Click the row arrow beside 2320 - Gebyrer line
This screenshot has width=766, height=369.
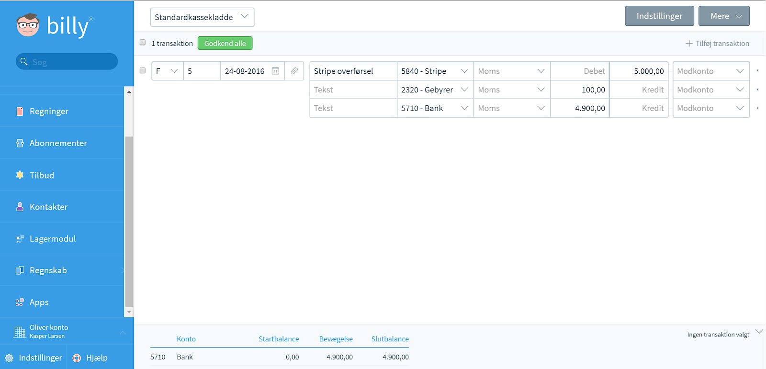click(757, 89)
